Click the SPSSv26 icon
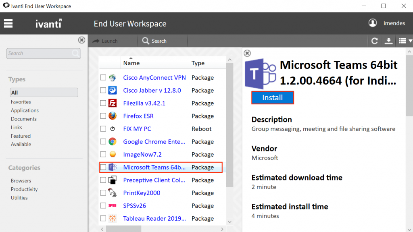 click(x=113, y=206)
